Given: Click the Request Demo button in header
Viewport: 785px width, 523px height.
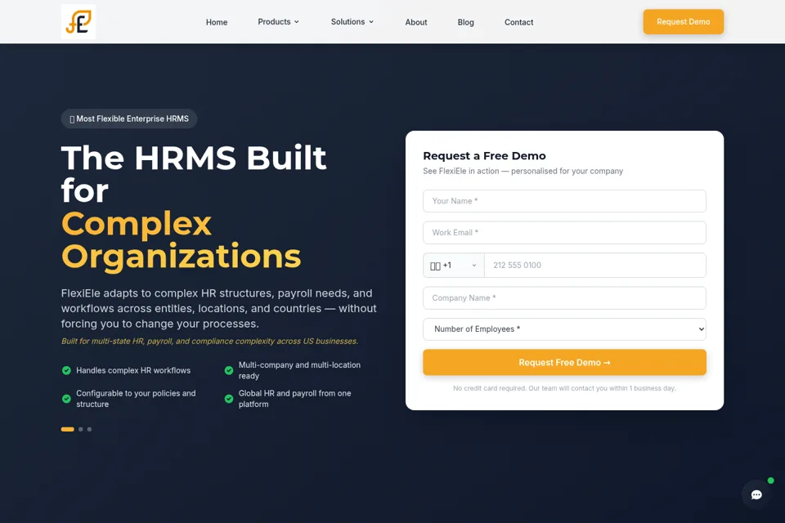Looking at the screenshot, I should click(684, 22).
